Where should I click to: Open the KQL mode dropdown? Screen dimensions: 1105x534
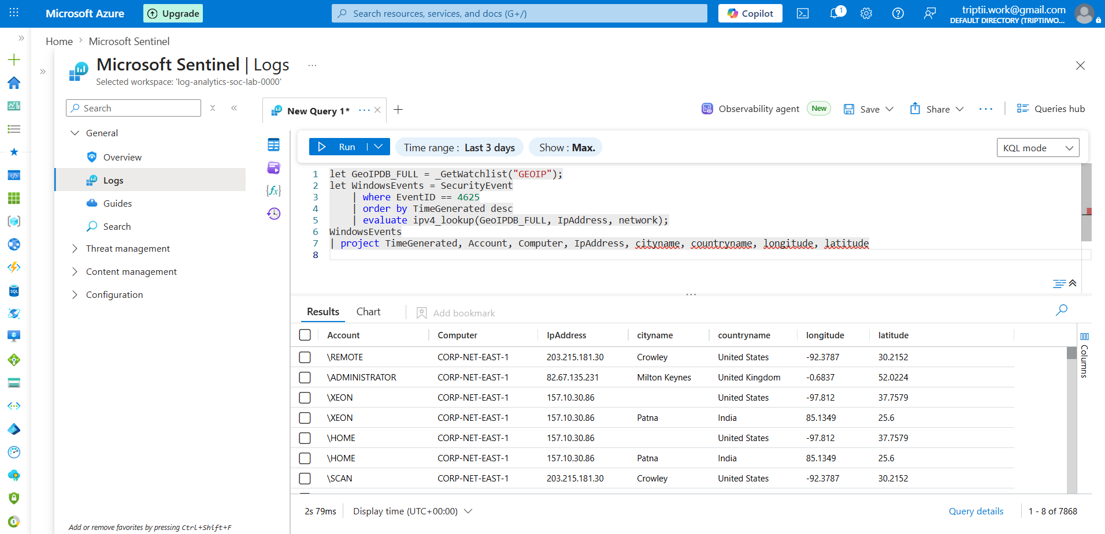tap(1038, 148)
